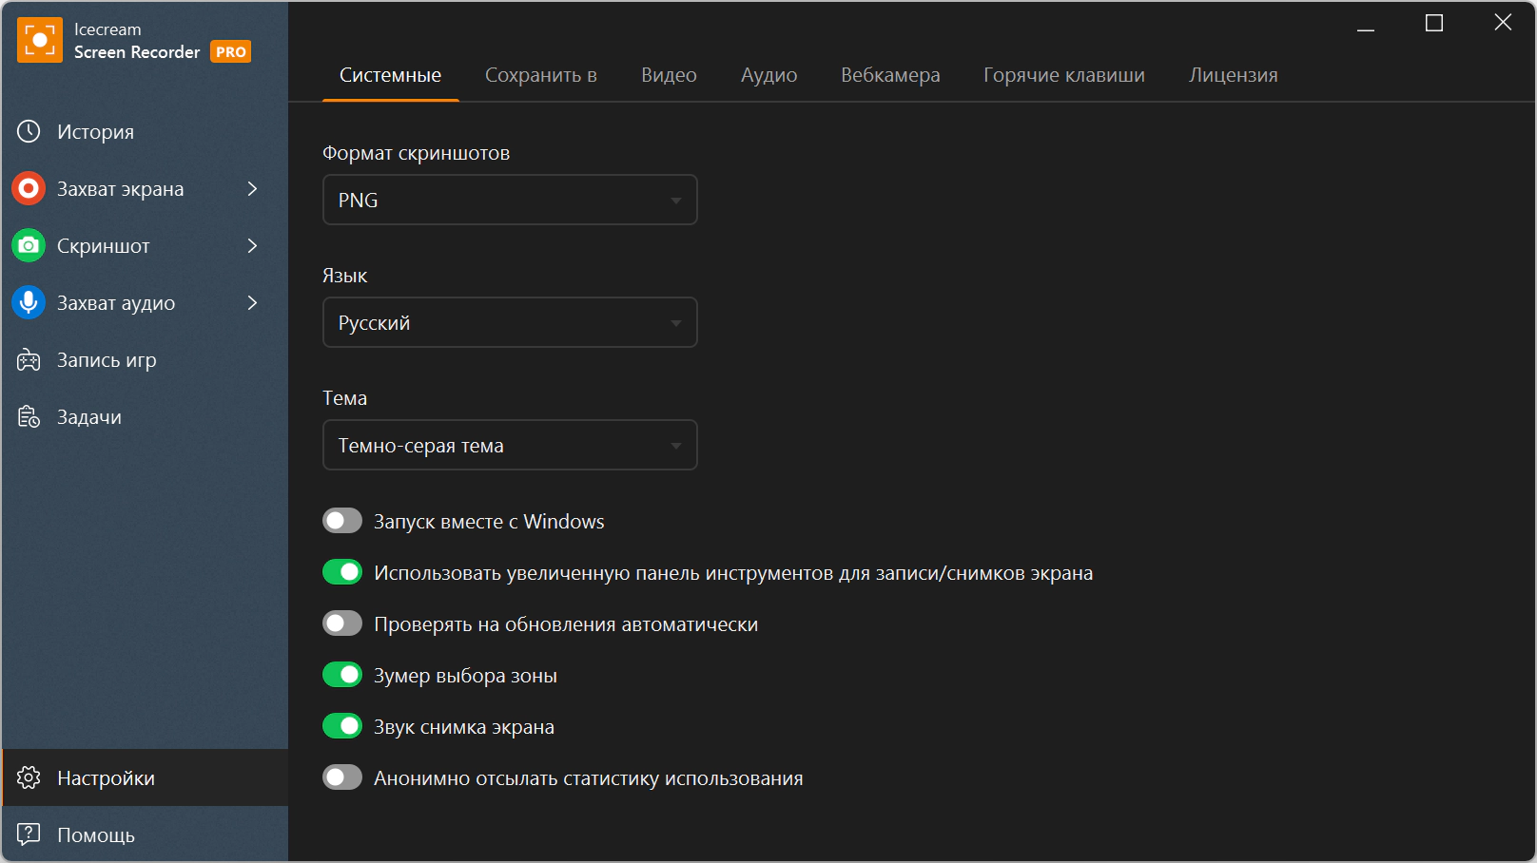Maximize the application window
Screen dimensions: 1537x863
click(x=1434, y=23)
